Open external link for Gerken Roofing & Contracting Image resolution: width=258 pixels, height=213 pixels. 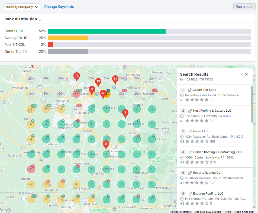point(190,152)
